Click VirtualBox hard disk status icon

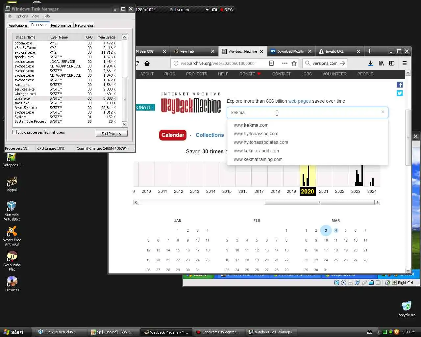[x=336, y=283]
